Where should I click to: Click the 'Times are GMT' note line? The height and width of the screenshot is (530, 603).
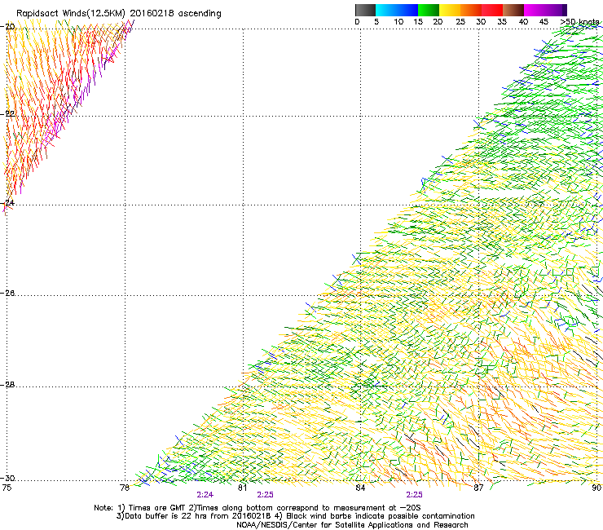click(x=257, y=508)
